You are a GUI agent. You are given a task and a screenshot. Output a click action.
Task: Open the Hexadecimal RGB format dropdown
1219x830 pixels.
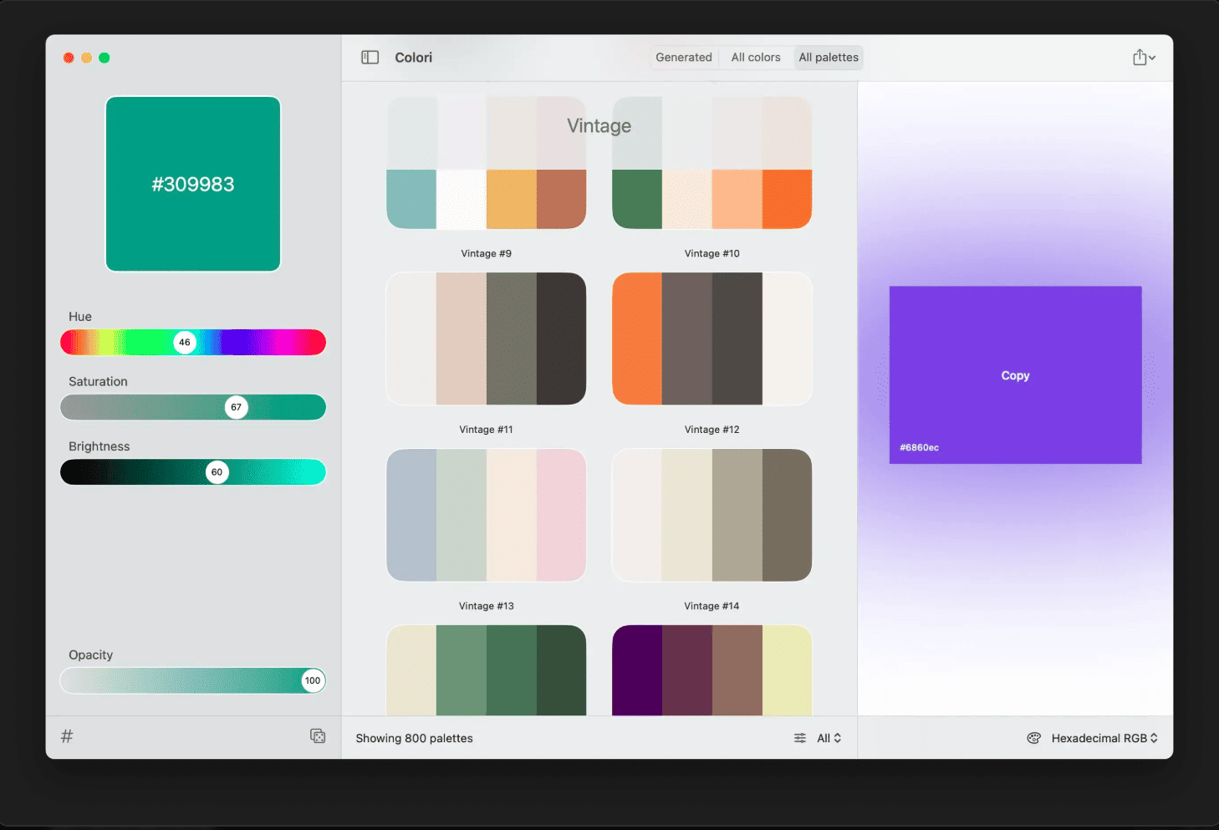[x=1104, y=738]
